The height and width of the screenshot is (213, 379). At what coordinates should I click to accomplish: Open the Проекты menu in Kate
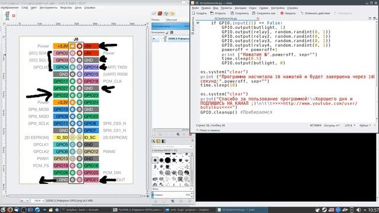pyautogui.click(x=226, y=8)
